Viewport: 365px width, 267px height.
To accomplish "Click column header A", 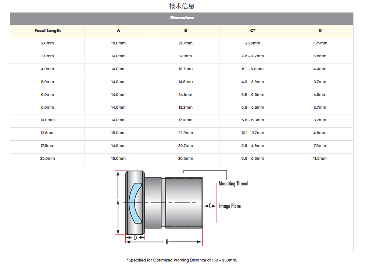I will tap(118, 31).
